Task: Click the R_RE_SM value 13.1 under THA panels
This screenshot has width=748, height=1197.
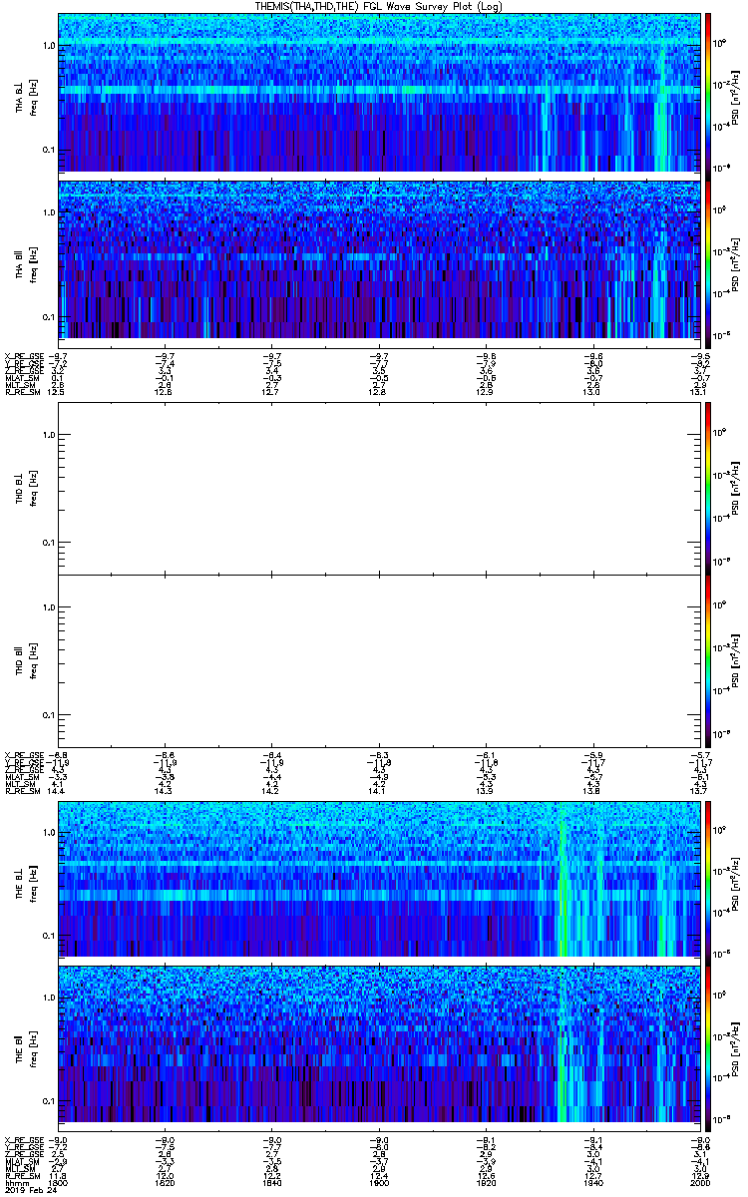Action: (698, 392)
